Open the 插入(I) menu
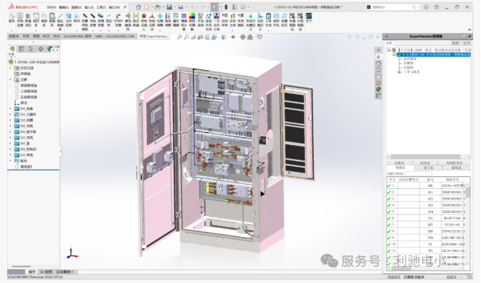Viewport: 481px width, 283px height. click(89, 7)
